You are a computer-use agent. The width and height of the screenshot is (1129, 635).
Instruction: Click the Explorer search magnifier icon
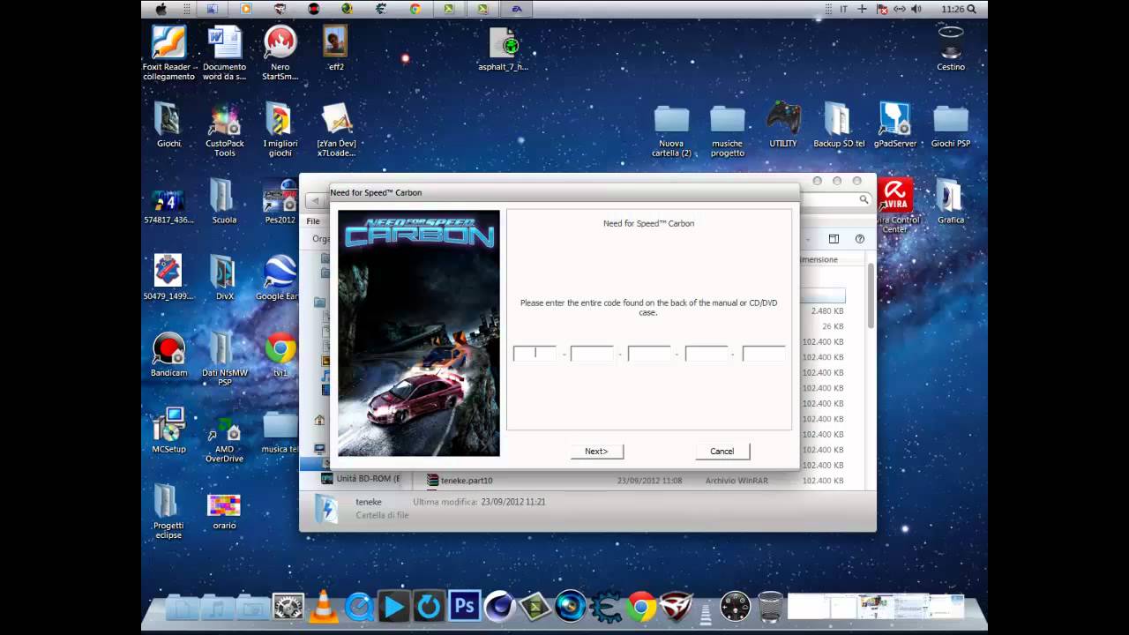(x=864, y=200)
